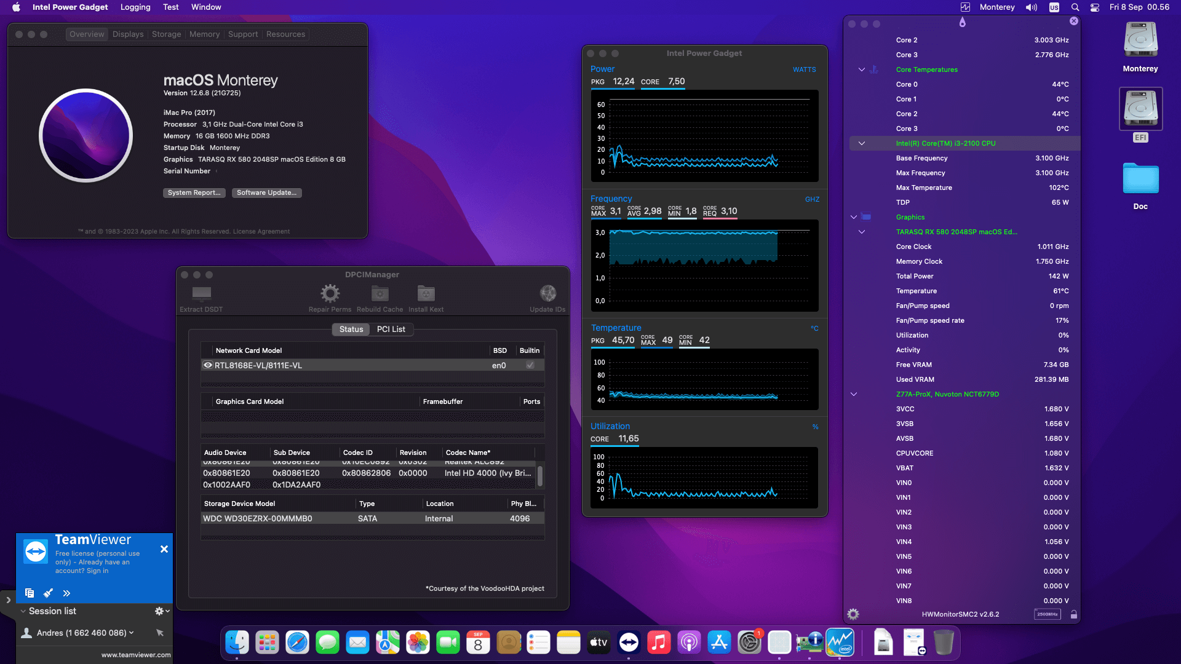Viewport: 1181px width, 664px height.
Task: Toggle eye icon next to RTL8168E-VL
Action: 208,365
